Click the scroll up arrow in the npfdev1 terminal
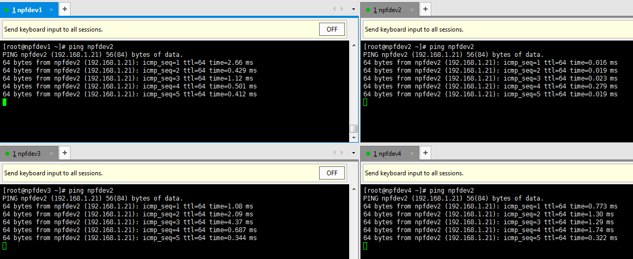This screenshot has width=633, height=259. click(353, 45)
